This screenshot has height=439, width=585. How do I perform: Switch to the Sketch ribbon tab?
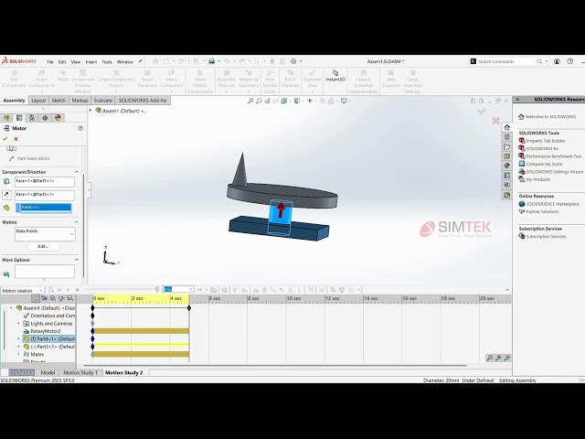[58, 101]
